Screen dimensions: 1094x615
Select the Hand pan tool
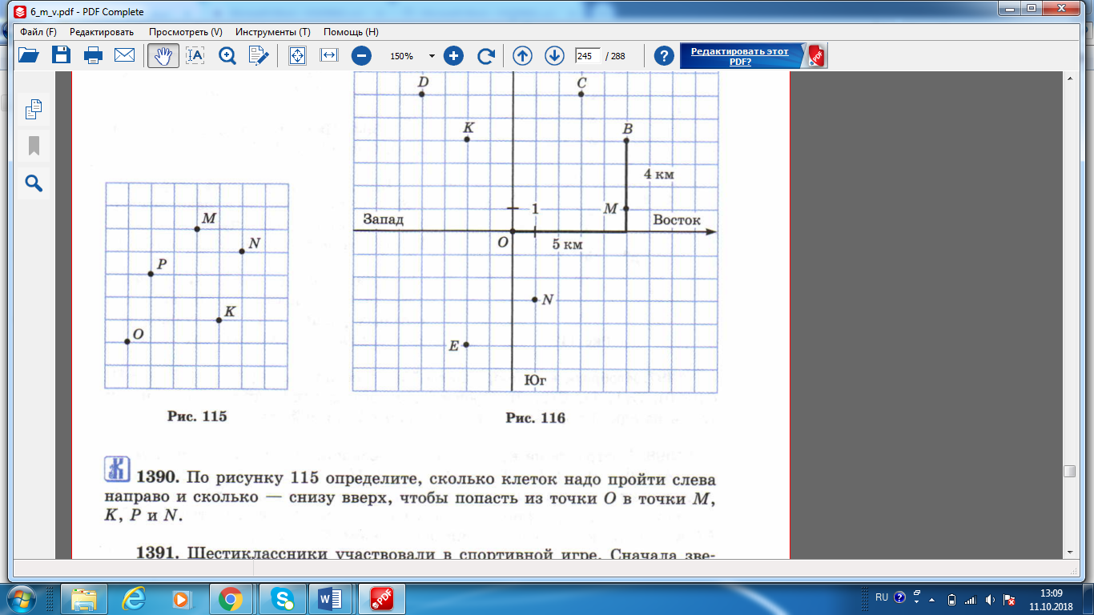163,55
